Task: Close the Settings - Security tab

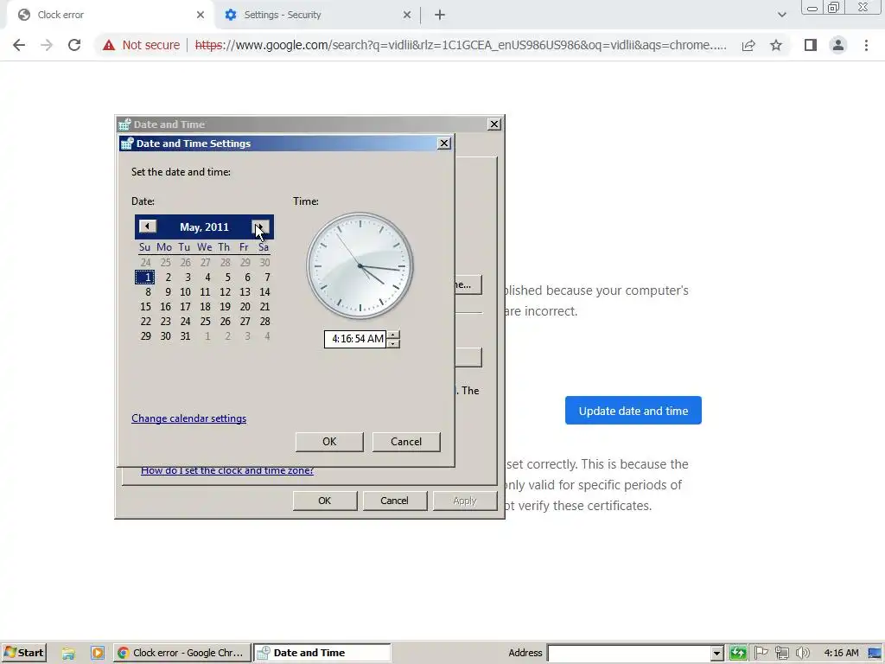Action: point(407,15)
